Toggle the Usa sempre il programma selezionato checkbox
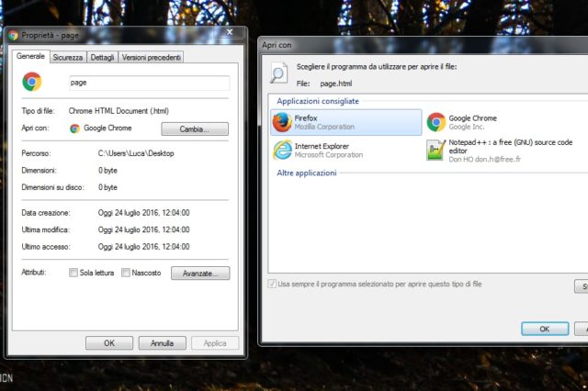This screenshot has height=391, width=588. coord(272,284)
